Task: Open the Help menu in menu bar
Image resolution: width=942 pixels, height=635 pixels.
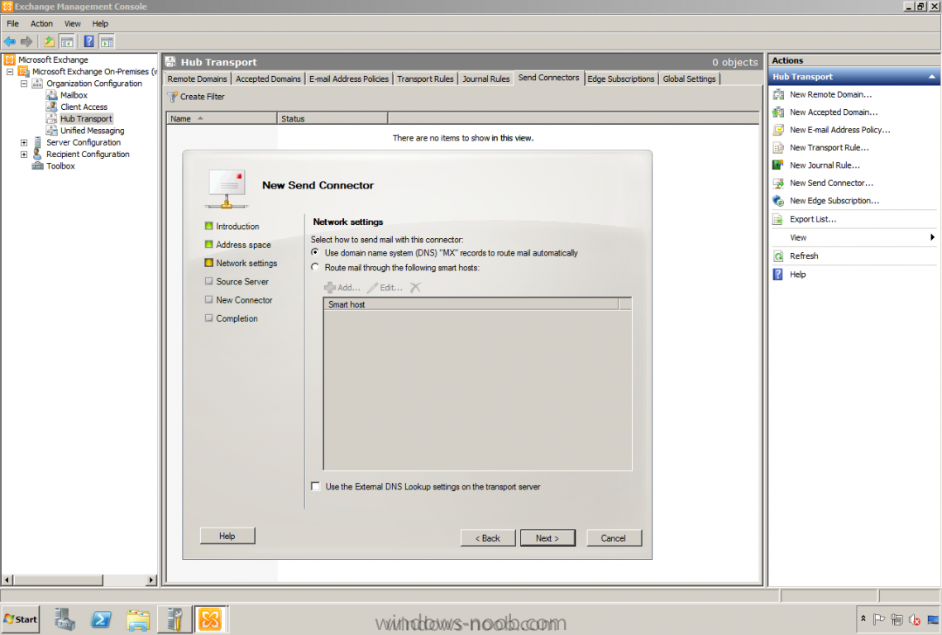Action: coord(100,23)
